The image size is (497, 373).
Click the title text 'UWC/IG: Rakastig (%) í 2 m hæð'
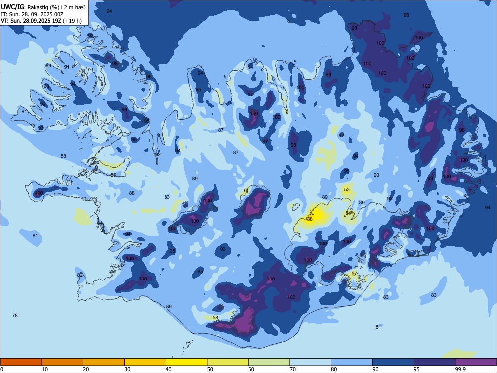pos(43,7)
